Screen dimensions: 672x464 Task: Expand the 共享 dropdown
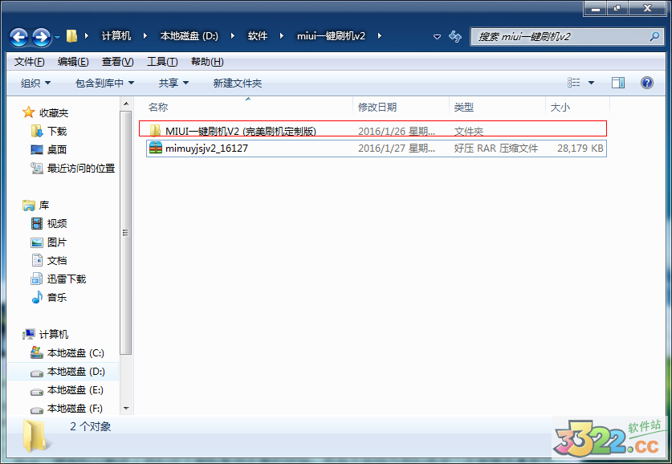coord(173,83)
